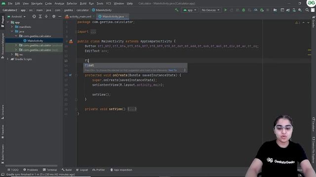Expand the manifests folder
316x177 pixels.
(12, 27)
